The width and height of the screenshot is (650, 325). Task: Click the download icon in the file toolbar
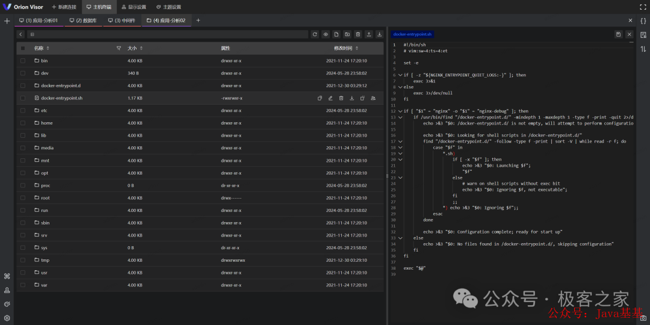tap(379, 34)
